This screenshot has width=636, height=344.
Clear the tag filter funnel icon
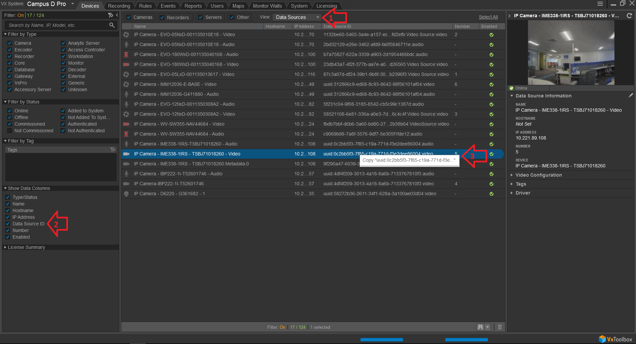coord(113,149)
